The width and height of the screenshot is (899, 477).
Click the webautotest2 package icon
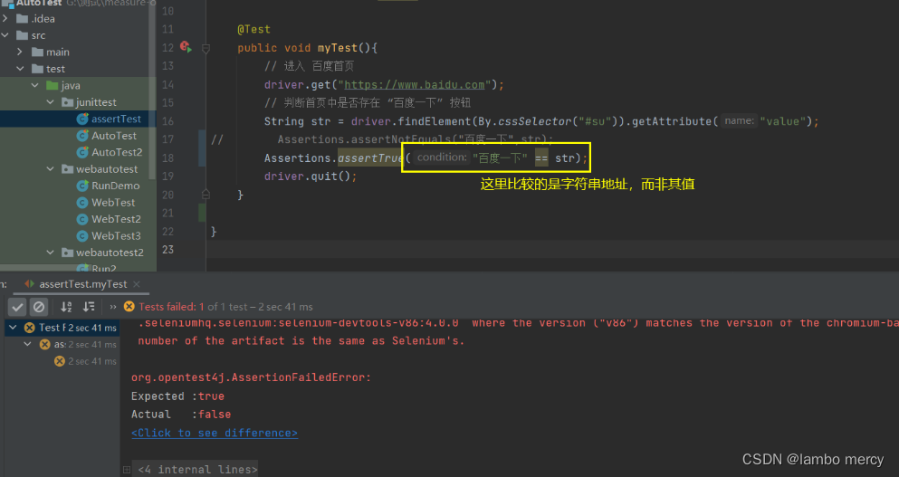coord(67,253)
